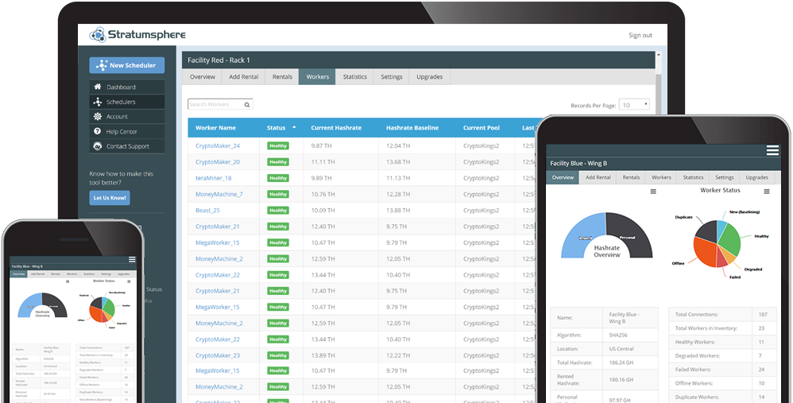Screen dimensions: 793x403
Task: Open the CryptoMaker_24 worker link
Action: tap(218, 145)
